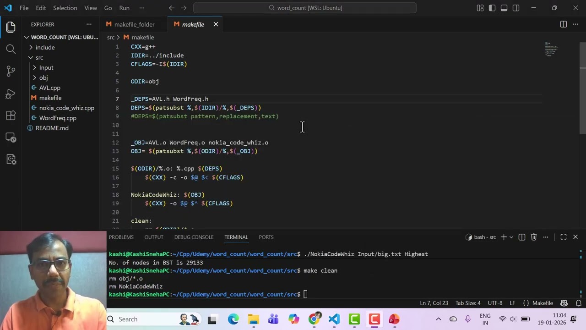
Task: Open terminal launch profile dropdown arrow
Action: click(511, 237)
